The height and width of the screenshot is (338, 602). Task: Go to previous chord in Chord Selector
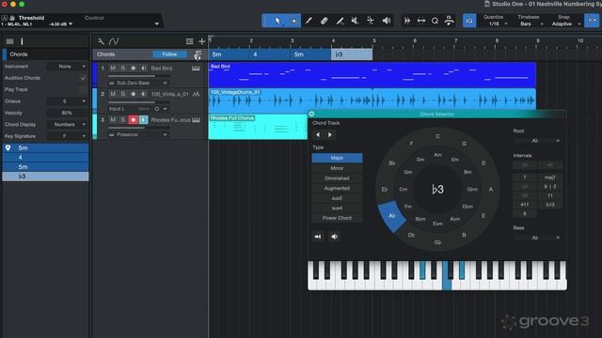pos(318,135)
